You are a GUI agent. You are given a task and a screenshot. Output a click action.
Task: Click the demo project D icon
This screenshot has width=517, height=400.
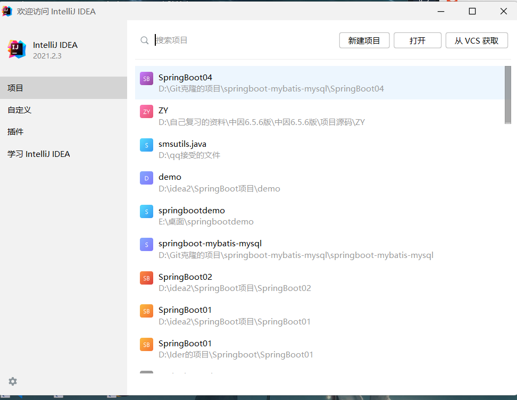[x=146, y=178]
